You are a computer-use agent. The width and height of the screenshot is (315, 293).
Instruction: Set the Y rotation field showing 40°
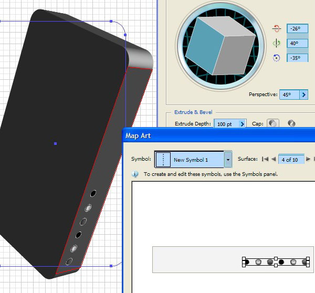click(297, 43)
